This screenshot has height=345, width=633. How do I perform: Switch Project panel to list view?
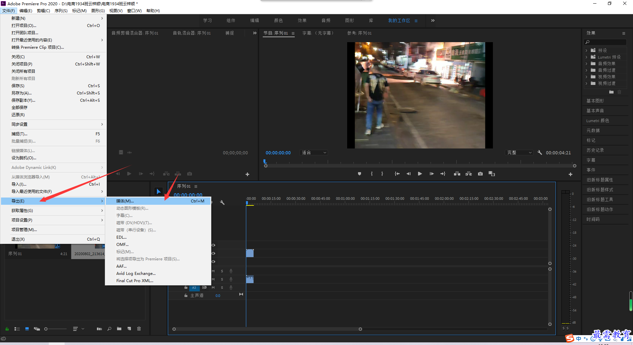coord(17,329)
